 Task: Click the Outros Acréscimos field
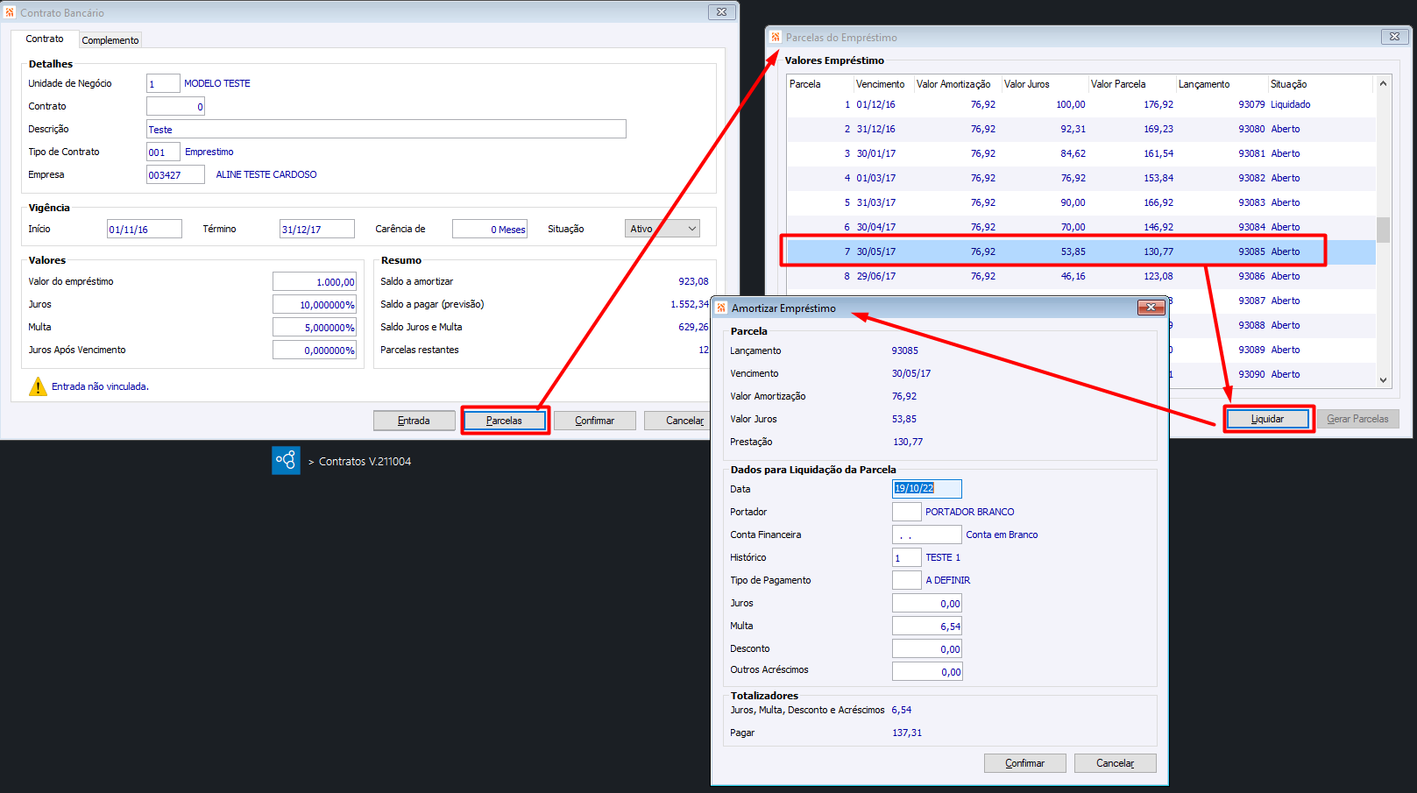tap(927, 671)
